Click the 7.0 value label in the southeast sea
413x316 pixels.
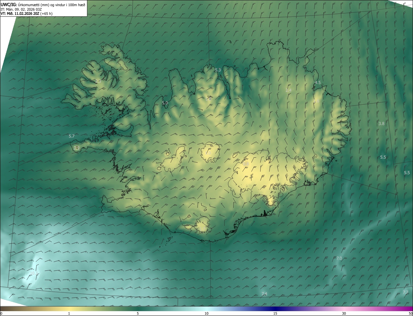pyautogui.click(x=339, y=258)
